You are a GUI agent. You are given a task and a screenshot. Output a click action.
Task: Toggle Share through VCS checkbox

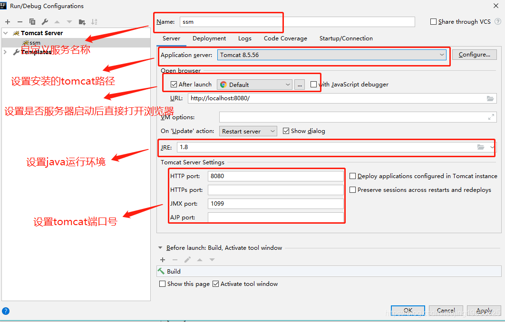pyautogui.click(x=434, y=21)
